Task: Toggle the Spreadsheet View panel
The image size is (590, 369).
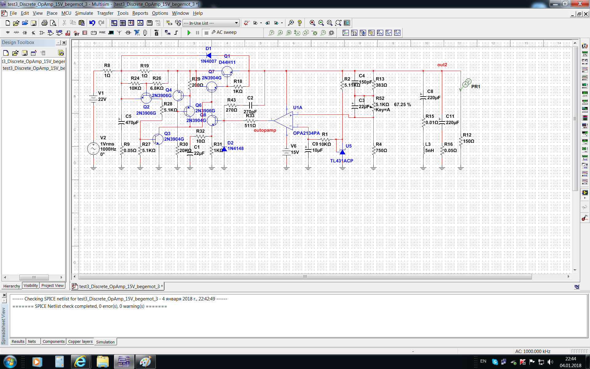Action: click(x=123, y=23)
